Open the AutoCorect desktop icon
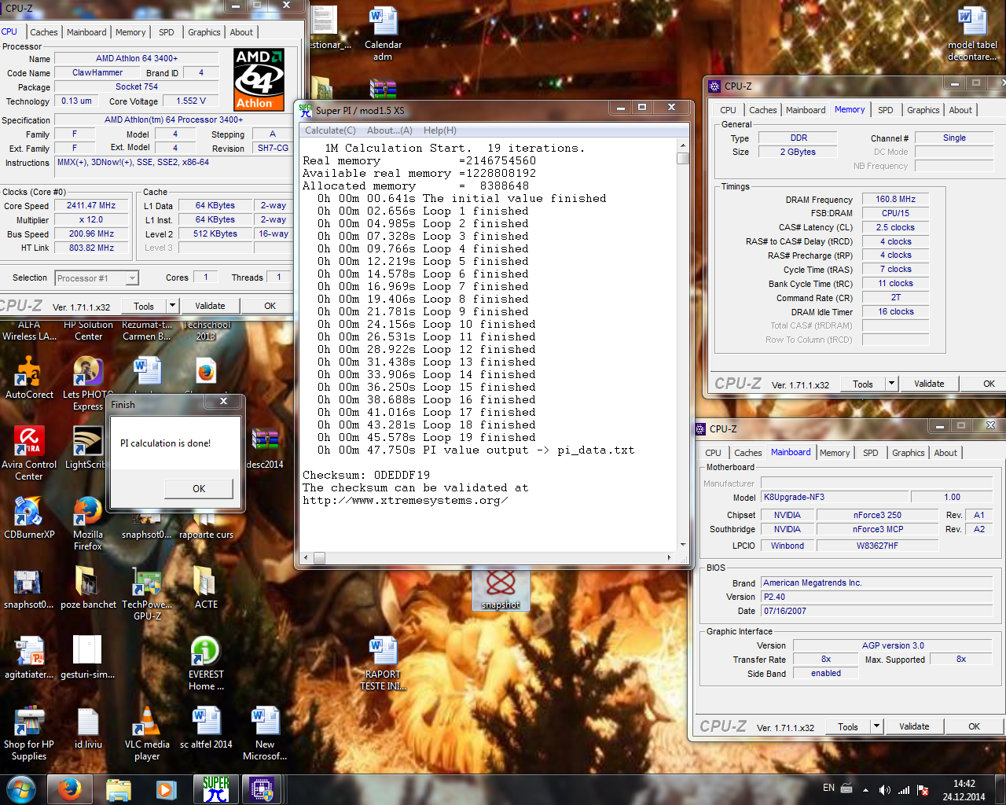This screenshot has height=805, width=1006. (x=29, y=377)
